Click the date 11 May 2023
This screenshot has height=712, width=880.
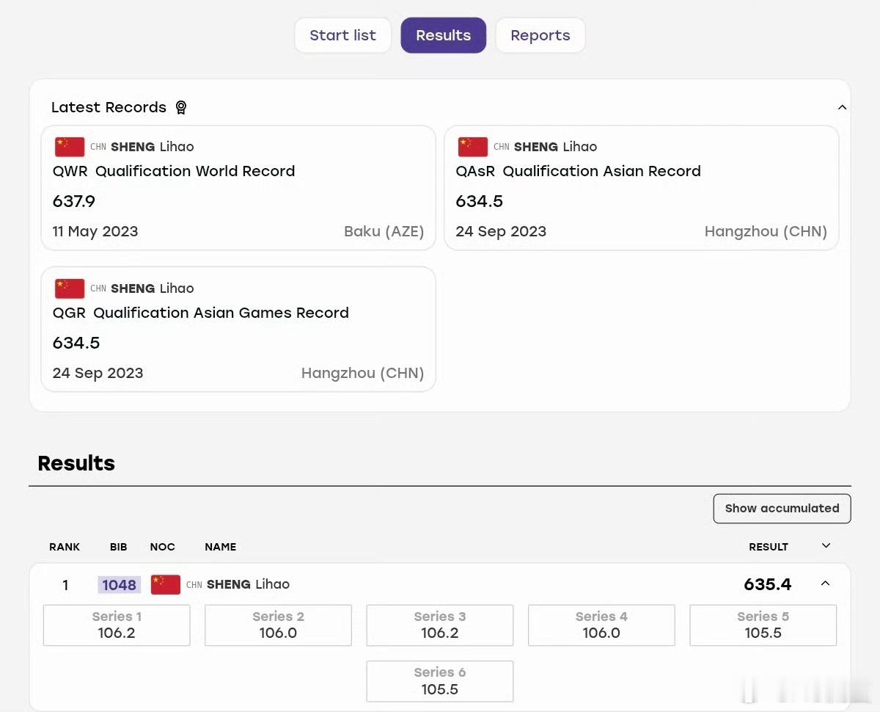95,231
